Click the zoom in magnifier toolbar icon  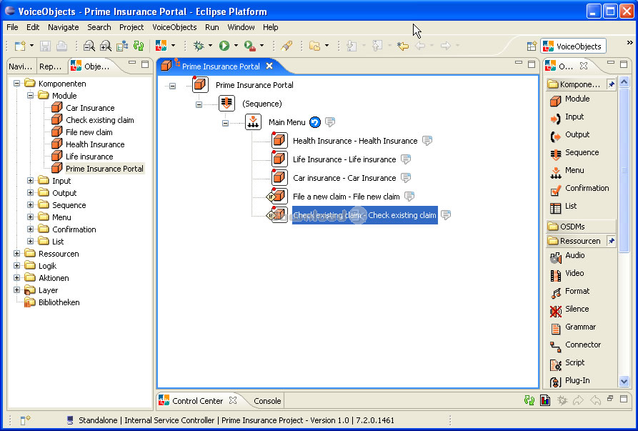(x=105, y=46)
